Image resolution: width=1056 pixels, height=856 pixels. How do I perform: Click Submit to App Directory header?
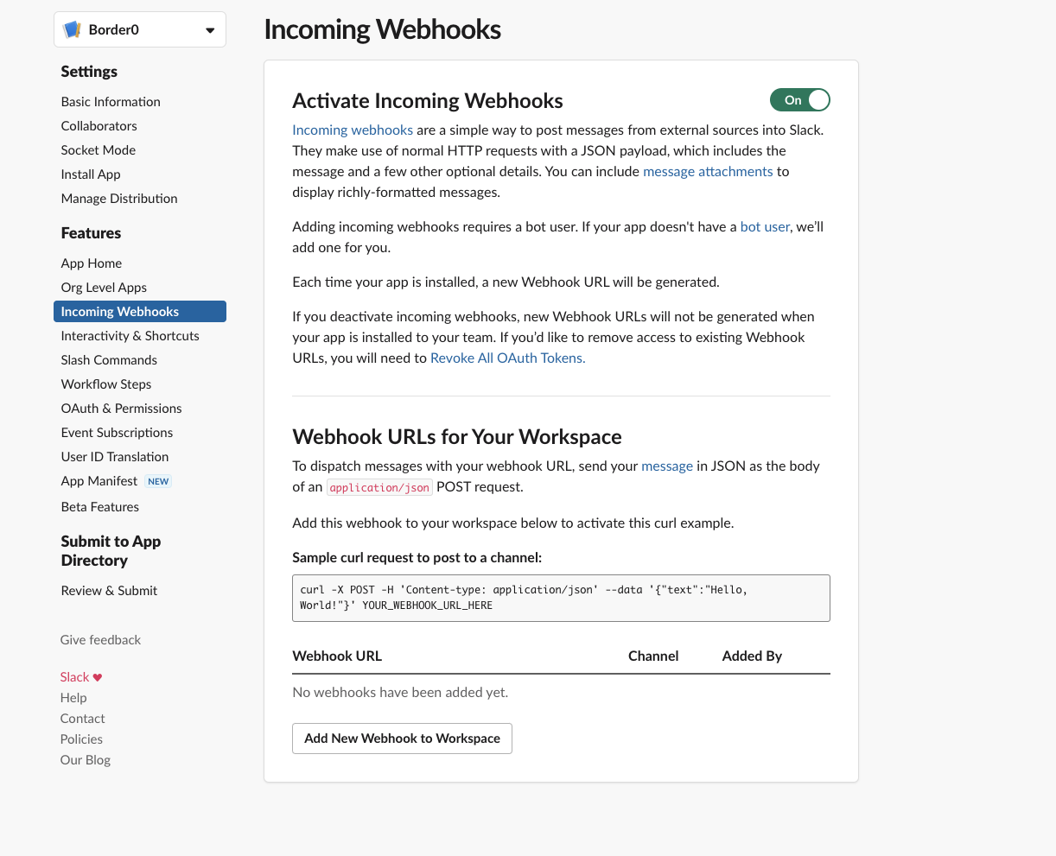click(x=111, y=551)
